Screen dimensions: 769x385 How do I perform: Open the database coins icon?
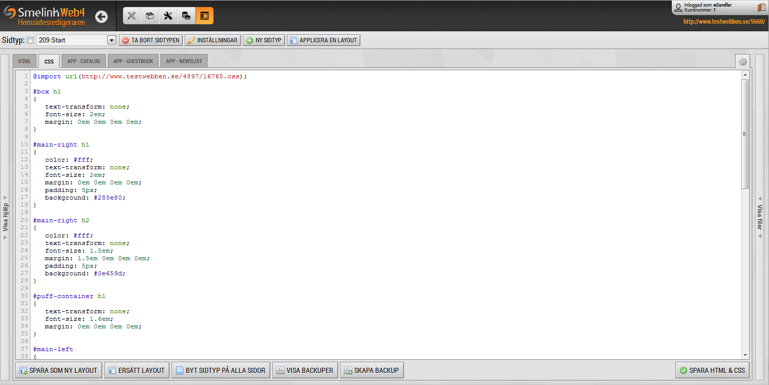186,16
